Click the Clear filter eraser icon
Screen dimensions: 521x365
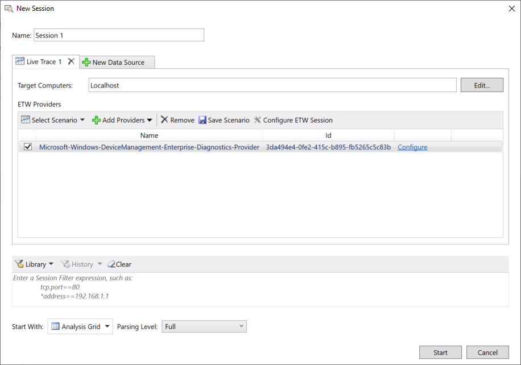(111, 264)
